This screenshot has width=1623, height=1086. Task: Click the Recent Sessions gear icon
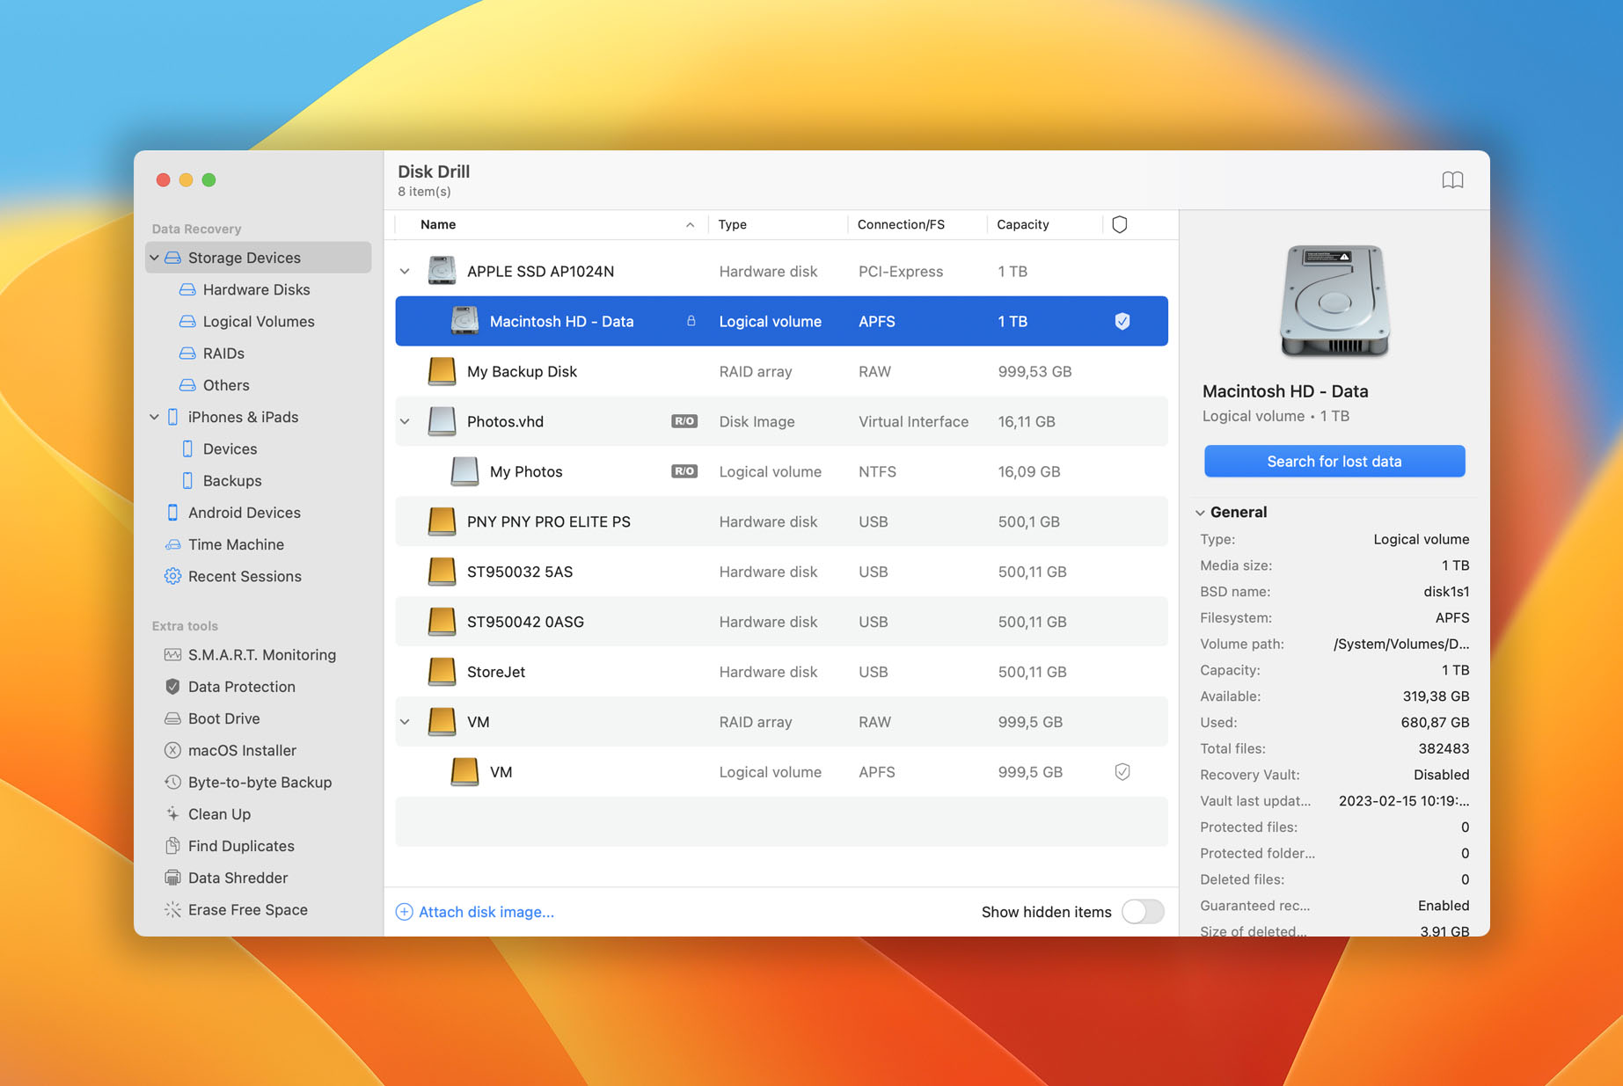172,576
